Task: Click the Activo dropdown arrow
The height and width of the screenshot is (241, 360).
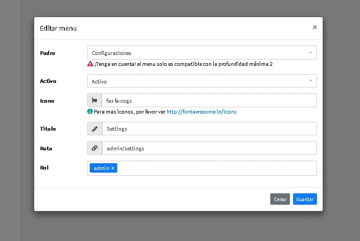Action: (x=311, y=81)
